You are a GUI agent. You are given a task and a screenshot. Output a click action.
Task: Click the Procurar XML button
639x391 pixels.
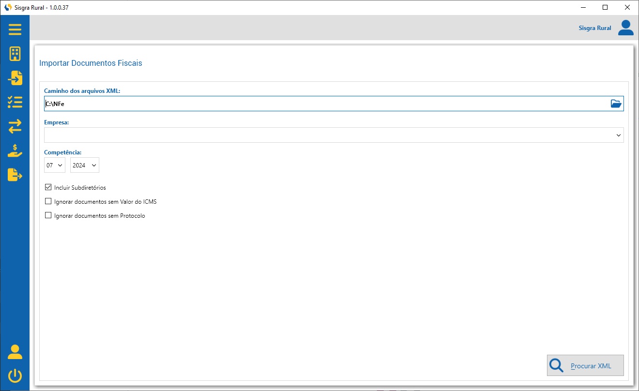585,366
